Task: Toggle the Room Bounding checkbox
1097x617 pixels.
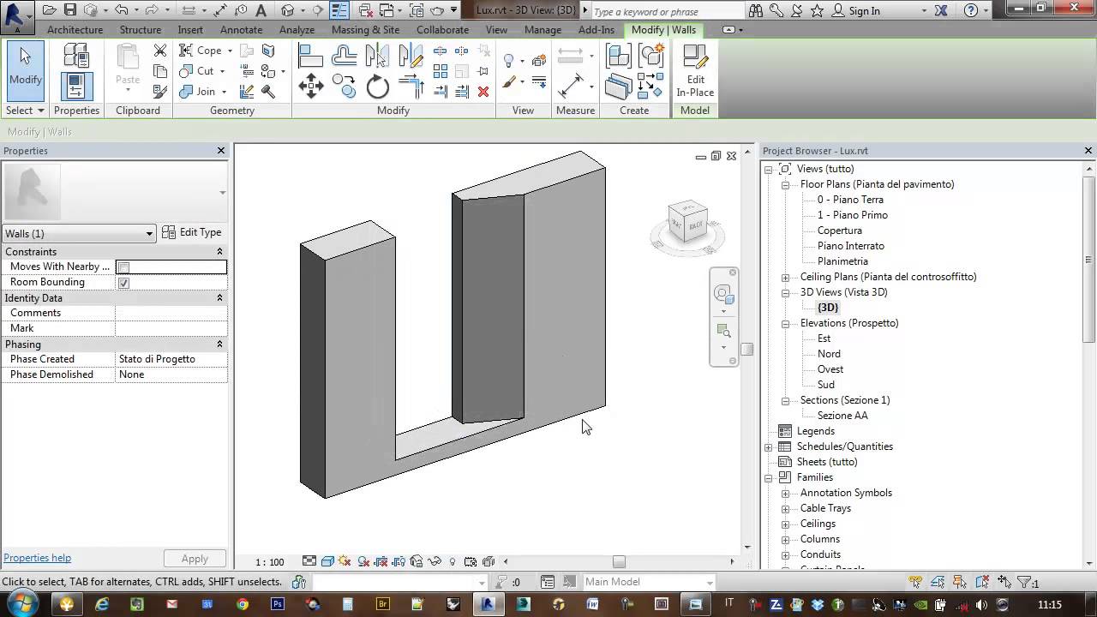Action: tap(123, 283)
